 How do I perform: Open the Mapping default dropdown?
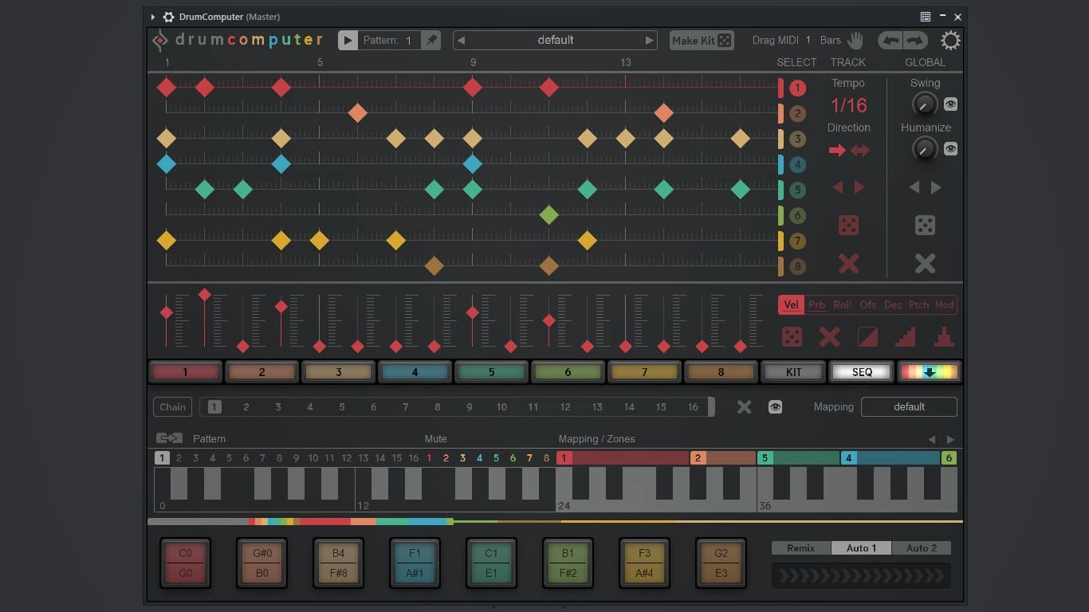coord(909,406)
